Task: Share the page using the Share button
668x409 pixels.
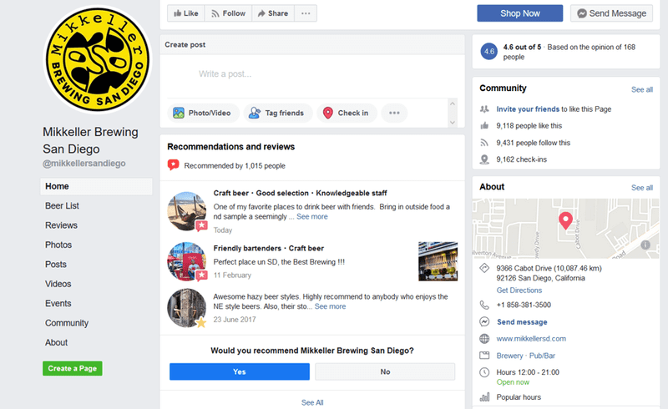Action: point(273,13)
